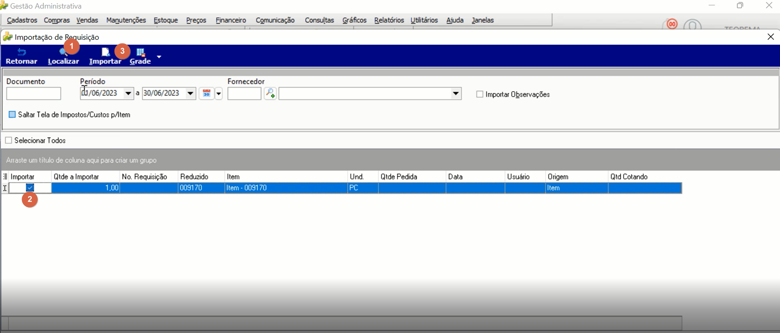
Task: Sort by No. Requisição column header
Action: tap(149, 177)
